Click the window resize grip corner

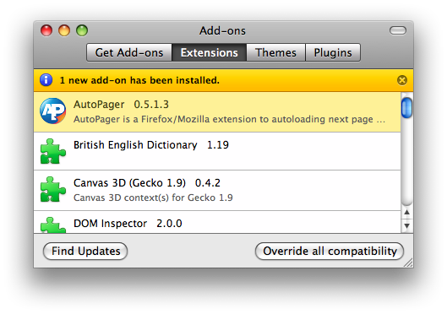[408, 263]
